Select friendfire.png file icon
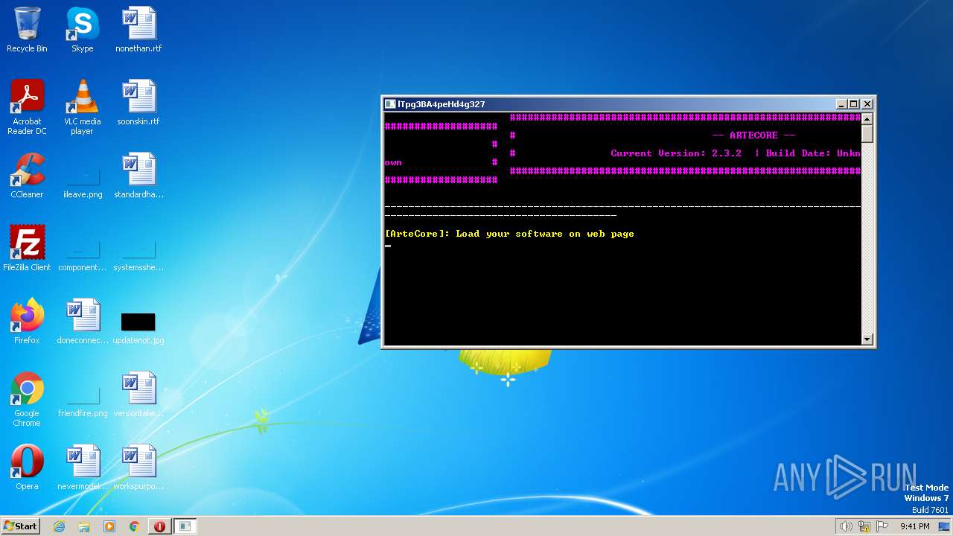This screenshot has width=953, height=536. point(83,401)
